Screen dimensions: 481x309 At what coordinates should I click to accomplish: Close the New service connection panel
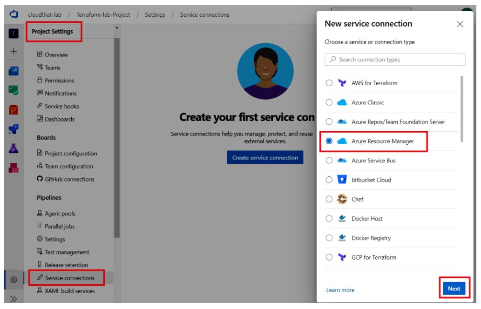pyautogui.click(x=460, y=24)
